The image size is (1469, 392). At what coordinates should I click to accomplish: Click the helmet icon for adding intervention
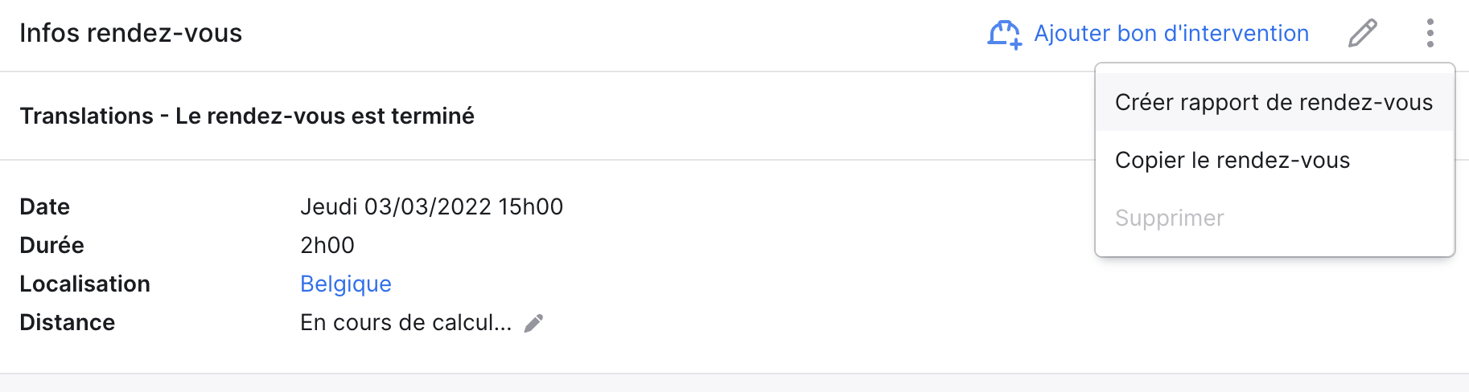coord(1005,35)
